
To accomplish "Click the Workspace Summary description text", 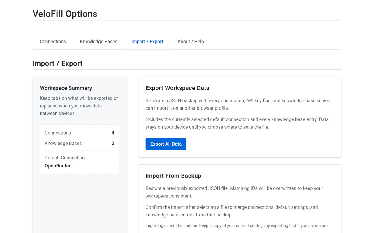I will [x=79, y=106].
